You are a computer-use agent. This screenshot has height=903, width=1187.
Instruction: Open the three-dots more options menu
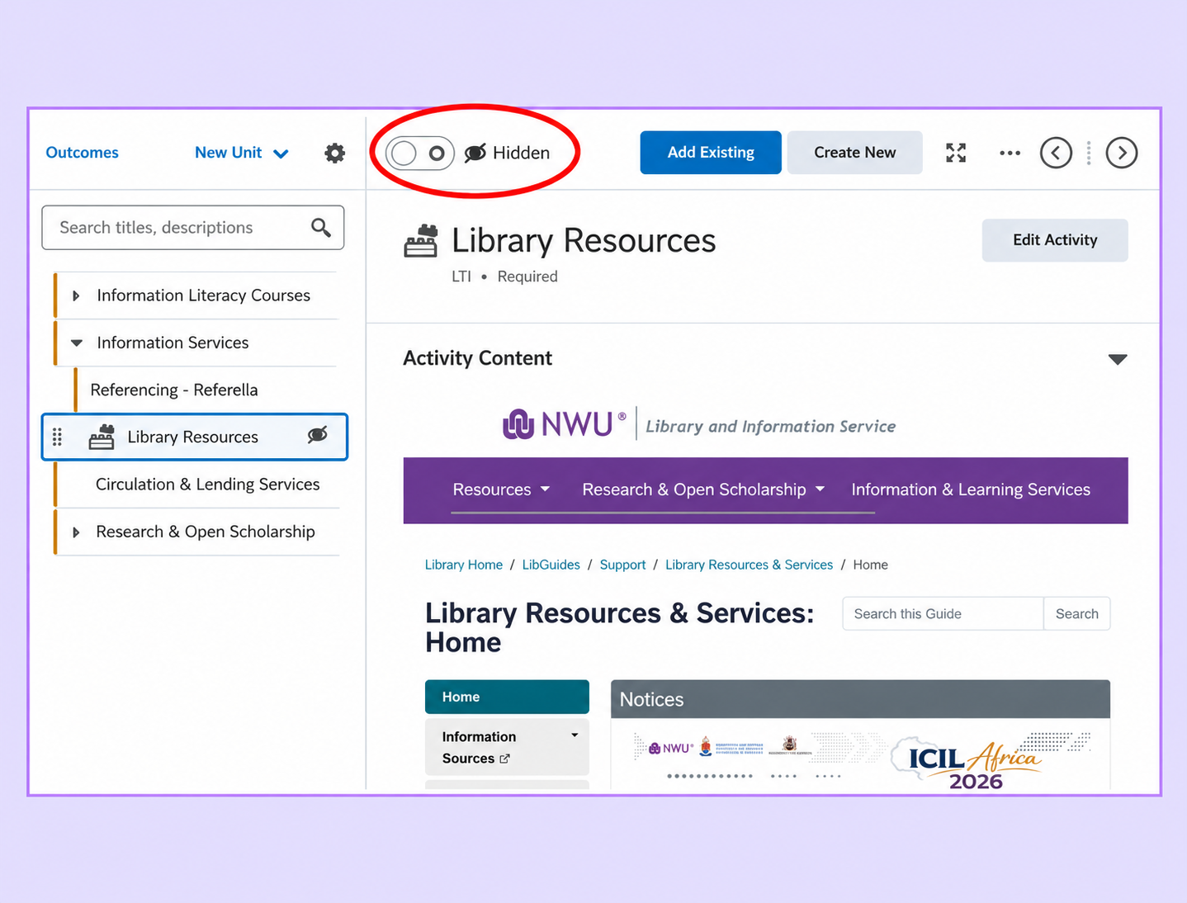(x=1010, y=153)
